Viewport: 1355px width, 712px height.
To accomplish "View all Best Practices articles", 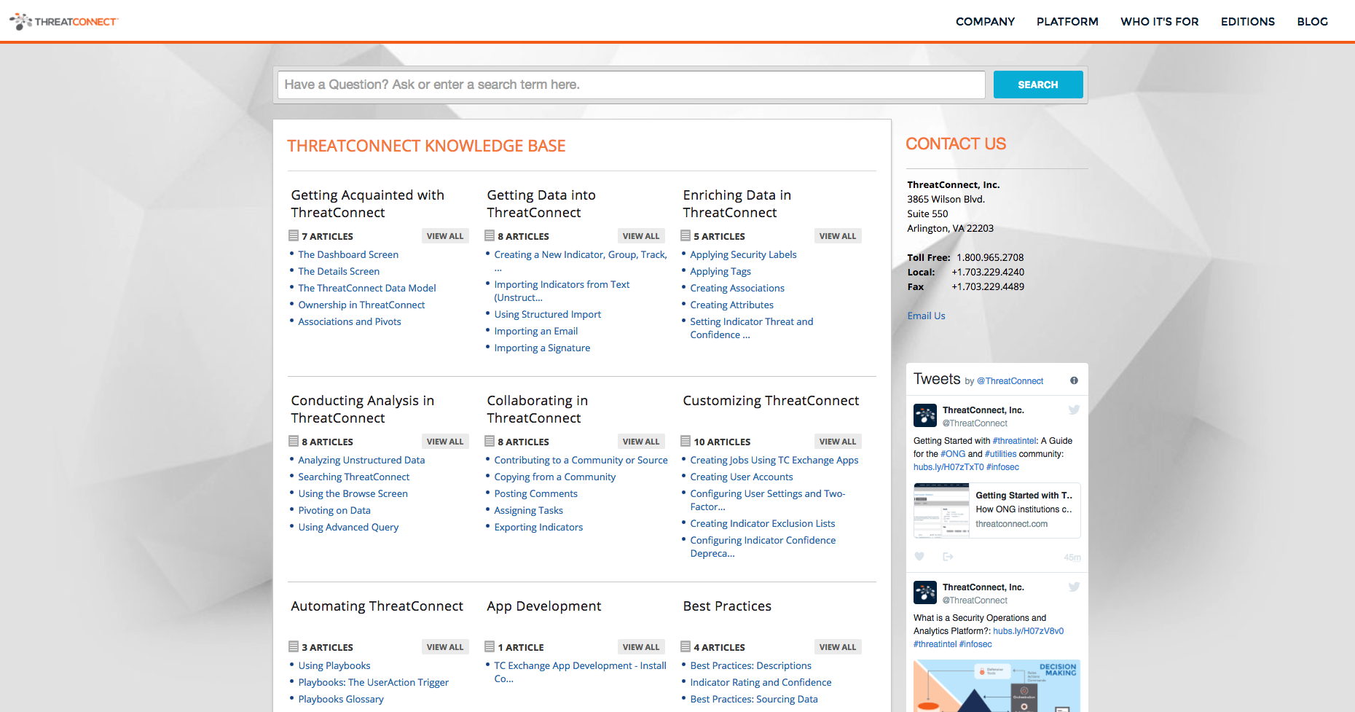I will 838,647.
